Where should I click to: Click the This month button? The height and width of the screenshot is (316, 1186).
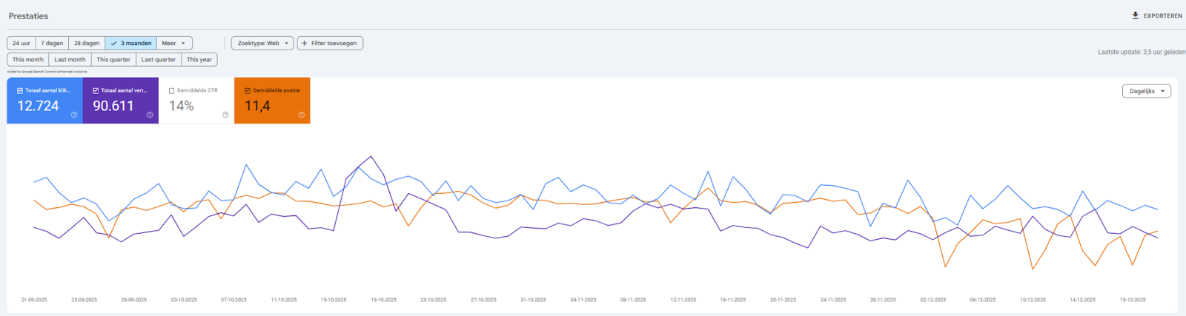point(28,60)
